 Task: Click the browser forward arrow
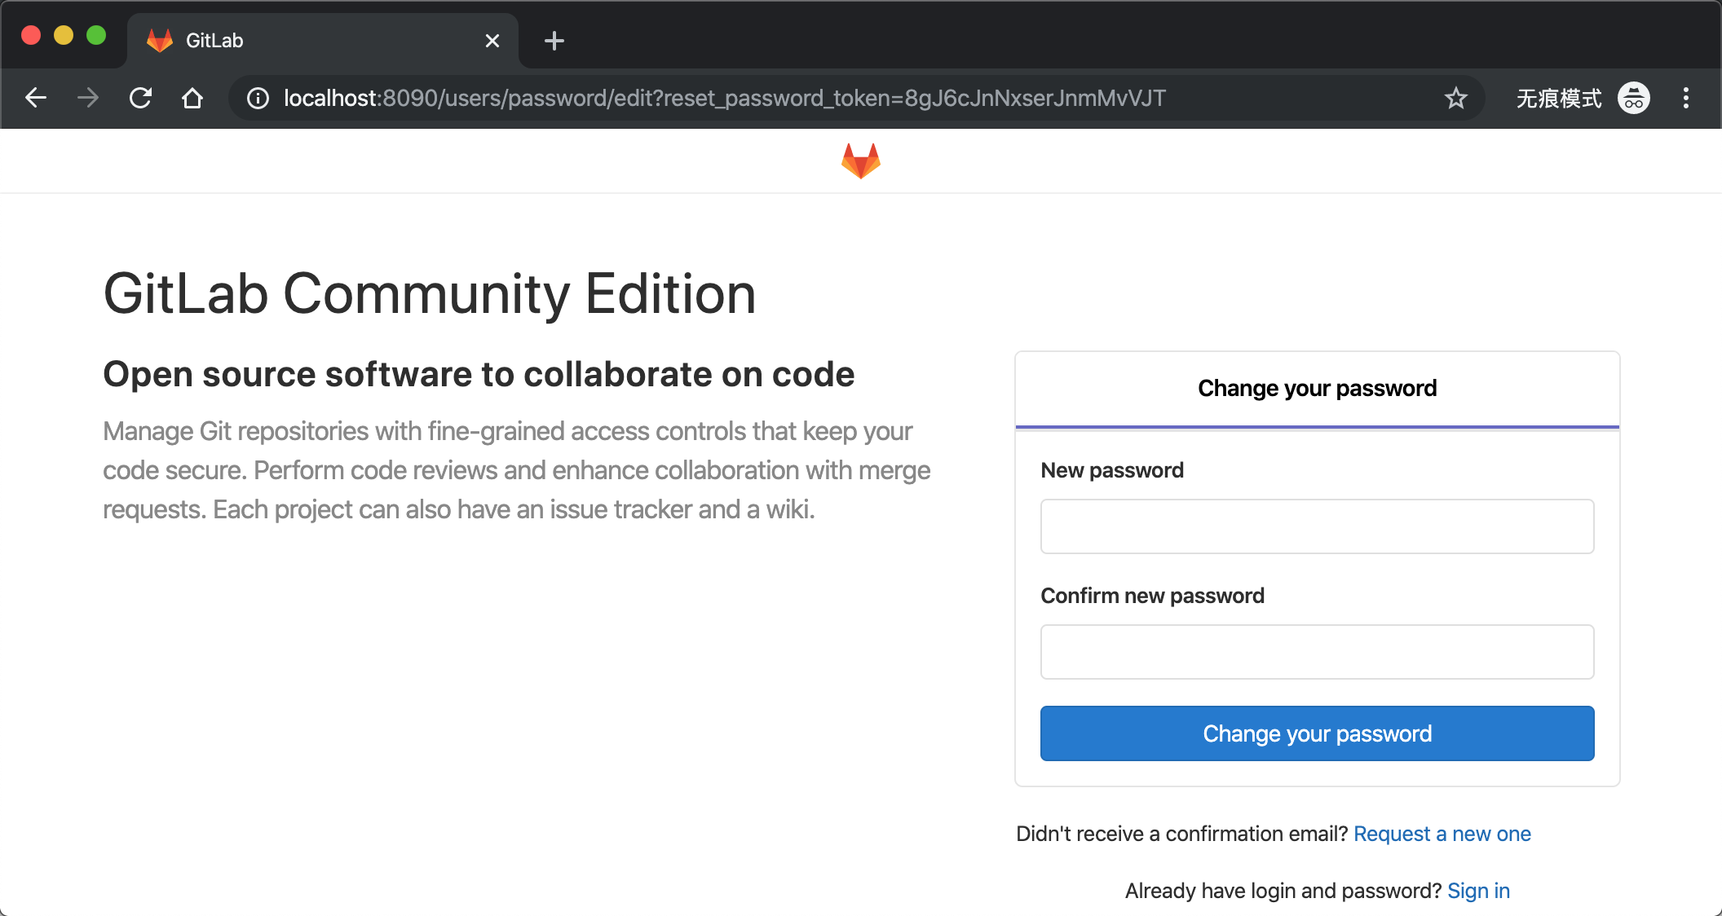point(88,99)
